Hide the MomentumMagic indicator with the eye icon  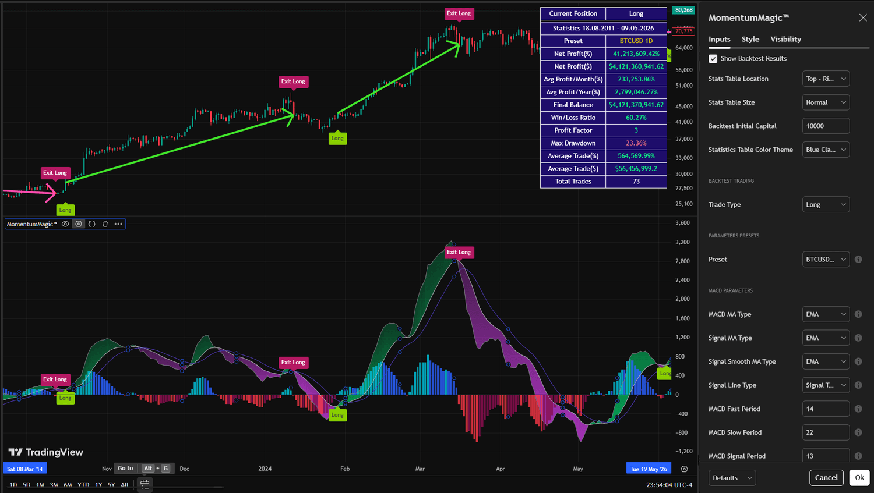pos(65,224)
